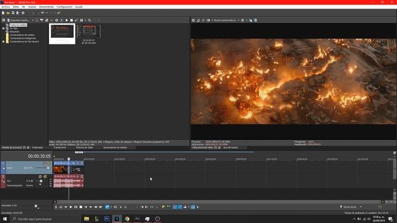The width and height of the screenshot is (397, 223).
Task: Toggle solo on the audio track
Action: click(x=45, y=177)
